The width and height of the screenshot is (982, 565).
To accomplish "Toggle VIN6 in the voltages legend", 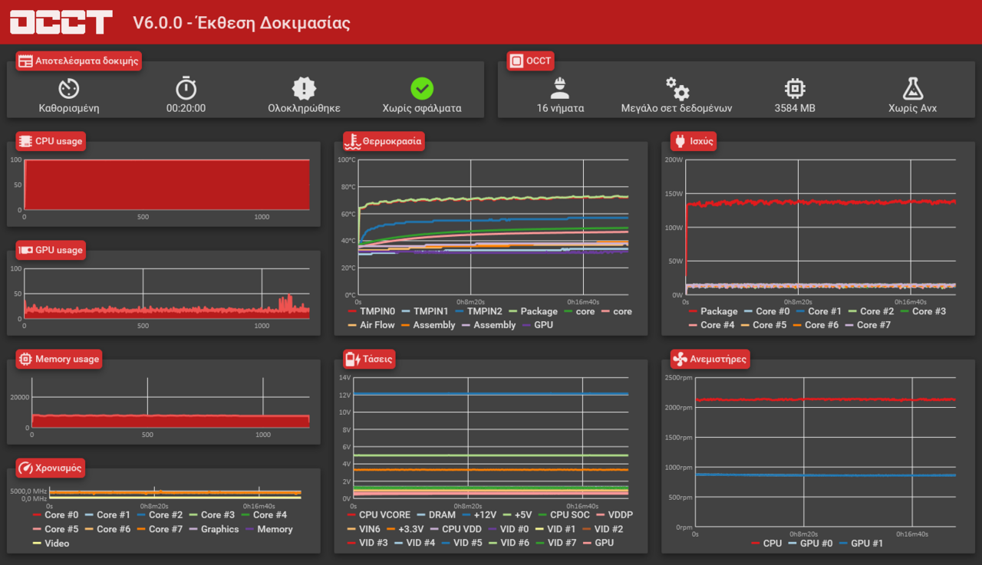I will click(364, 529).
